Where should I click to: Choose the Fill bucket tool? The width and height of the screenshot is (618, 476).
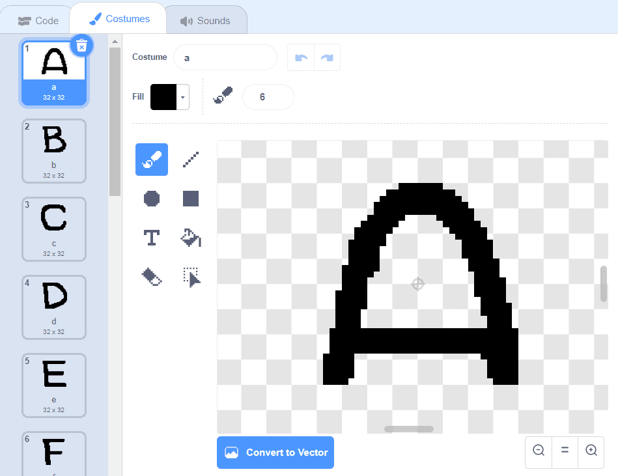click(190, 238)
